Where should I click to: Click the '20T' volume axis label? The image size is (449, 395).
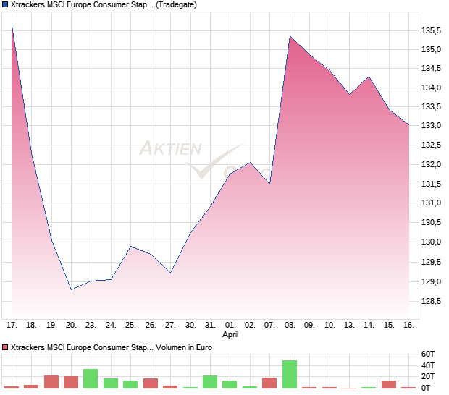[x=428, y=376]
